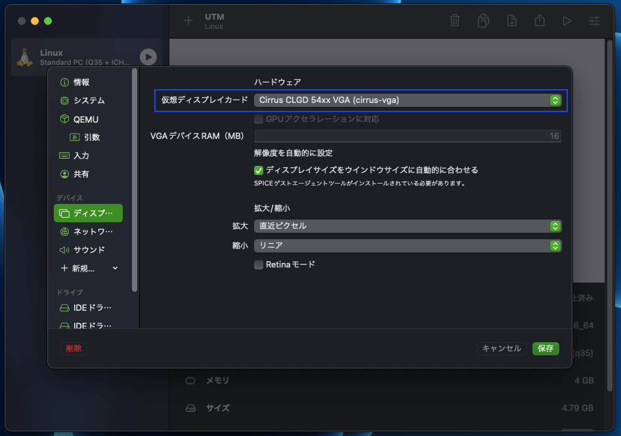Image resolution: width=621 pixels, height=436 pixels.
Task: Open 仮想ディスプレイカード Cirrus dropdown
Action: [x=408, y=100]
